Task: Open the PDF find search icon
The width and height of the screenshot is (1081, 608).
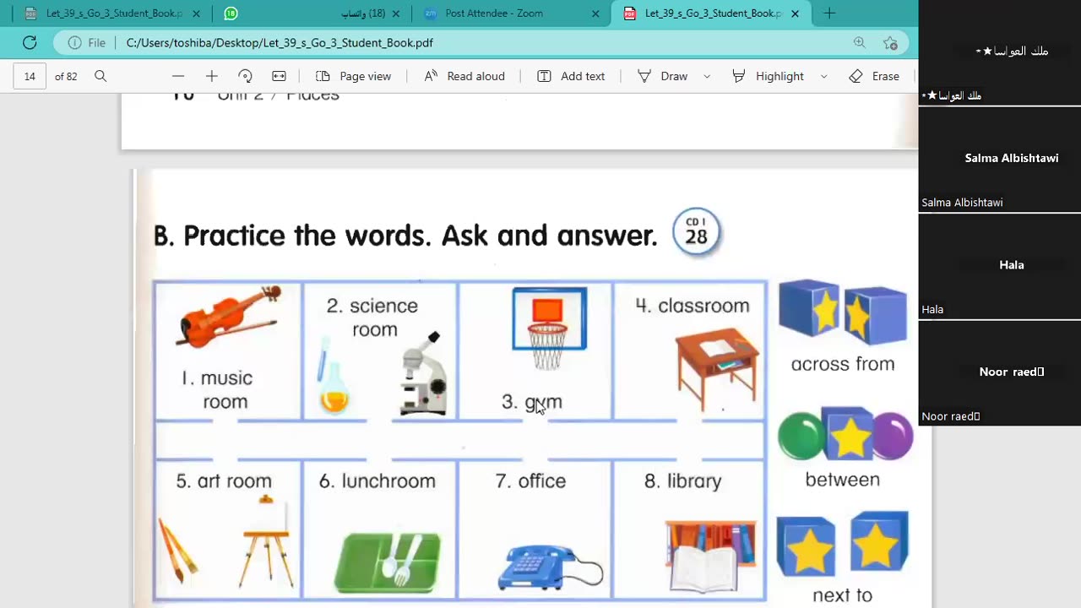Action: (x=100, y=76)
